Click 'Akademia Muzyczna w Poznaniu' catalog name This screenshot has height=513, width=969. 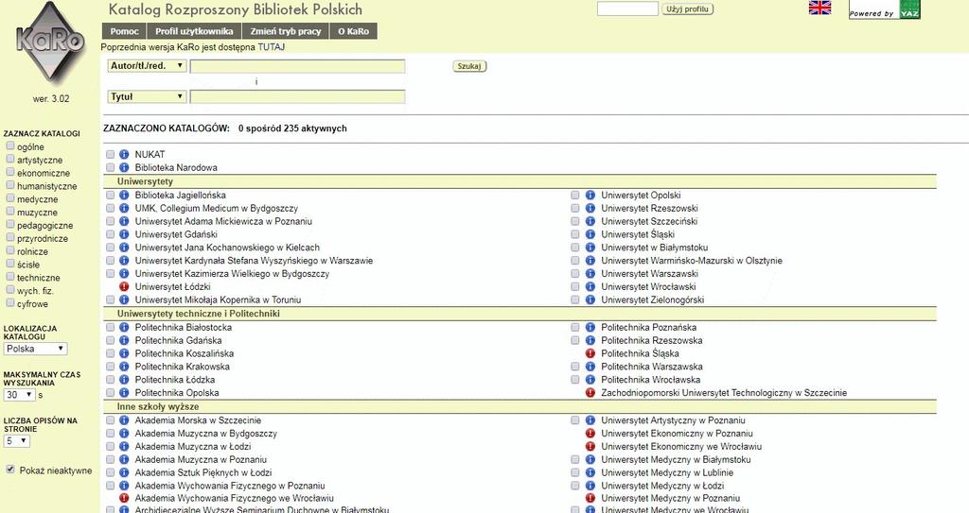[x=201, y=459]
